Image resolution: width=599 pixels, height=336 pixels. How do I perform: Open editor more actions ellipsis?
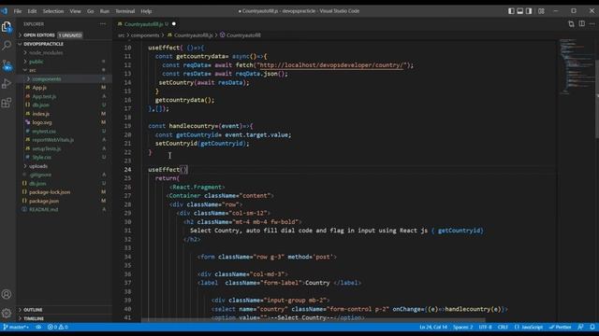tap(592, 24)
